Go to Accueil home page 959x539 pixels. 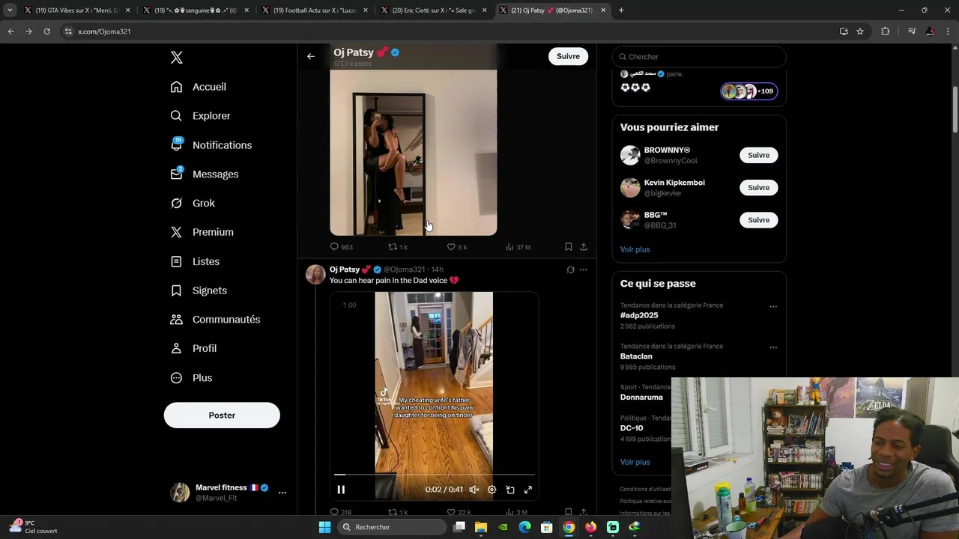pos(199,87)
